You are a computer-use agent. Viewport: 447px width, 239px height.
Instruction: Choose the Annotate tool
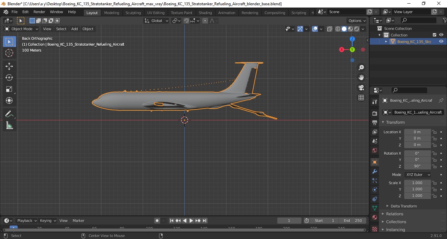pyautogui.click(x=9, y=114)
